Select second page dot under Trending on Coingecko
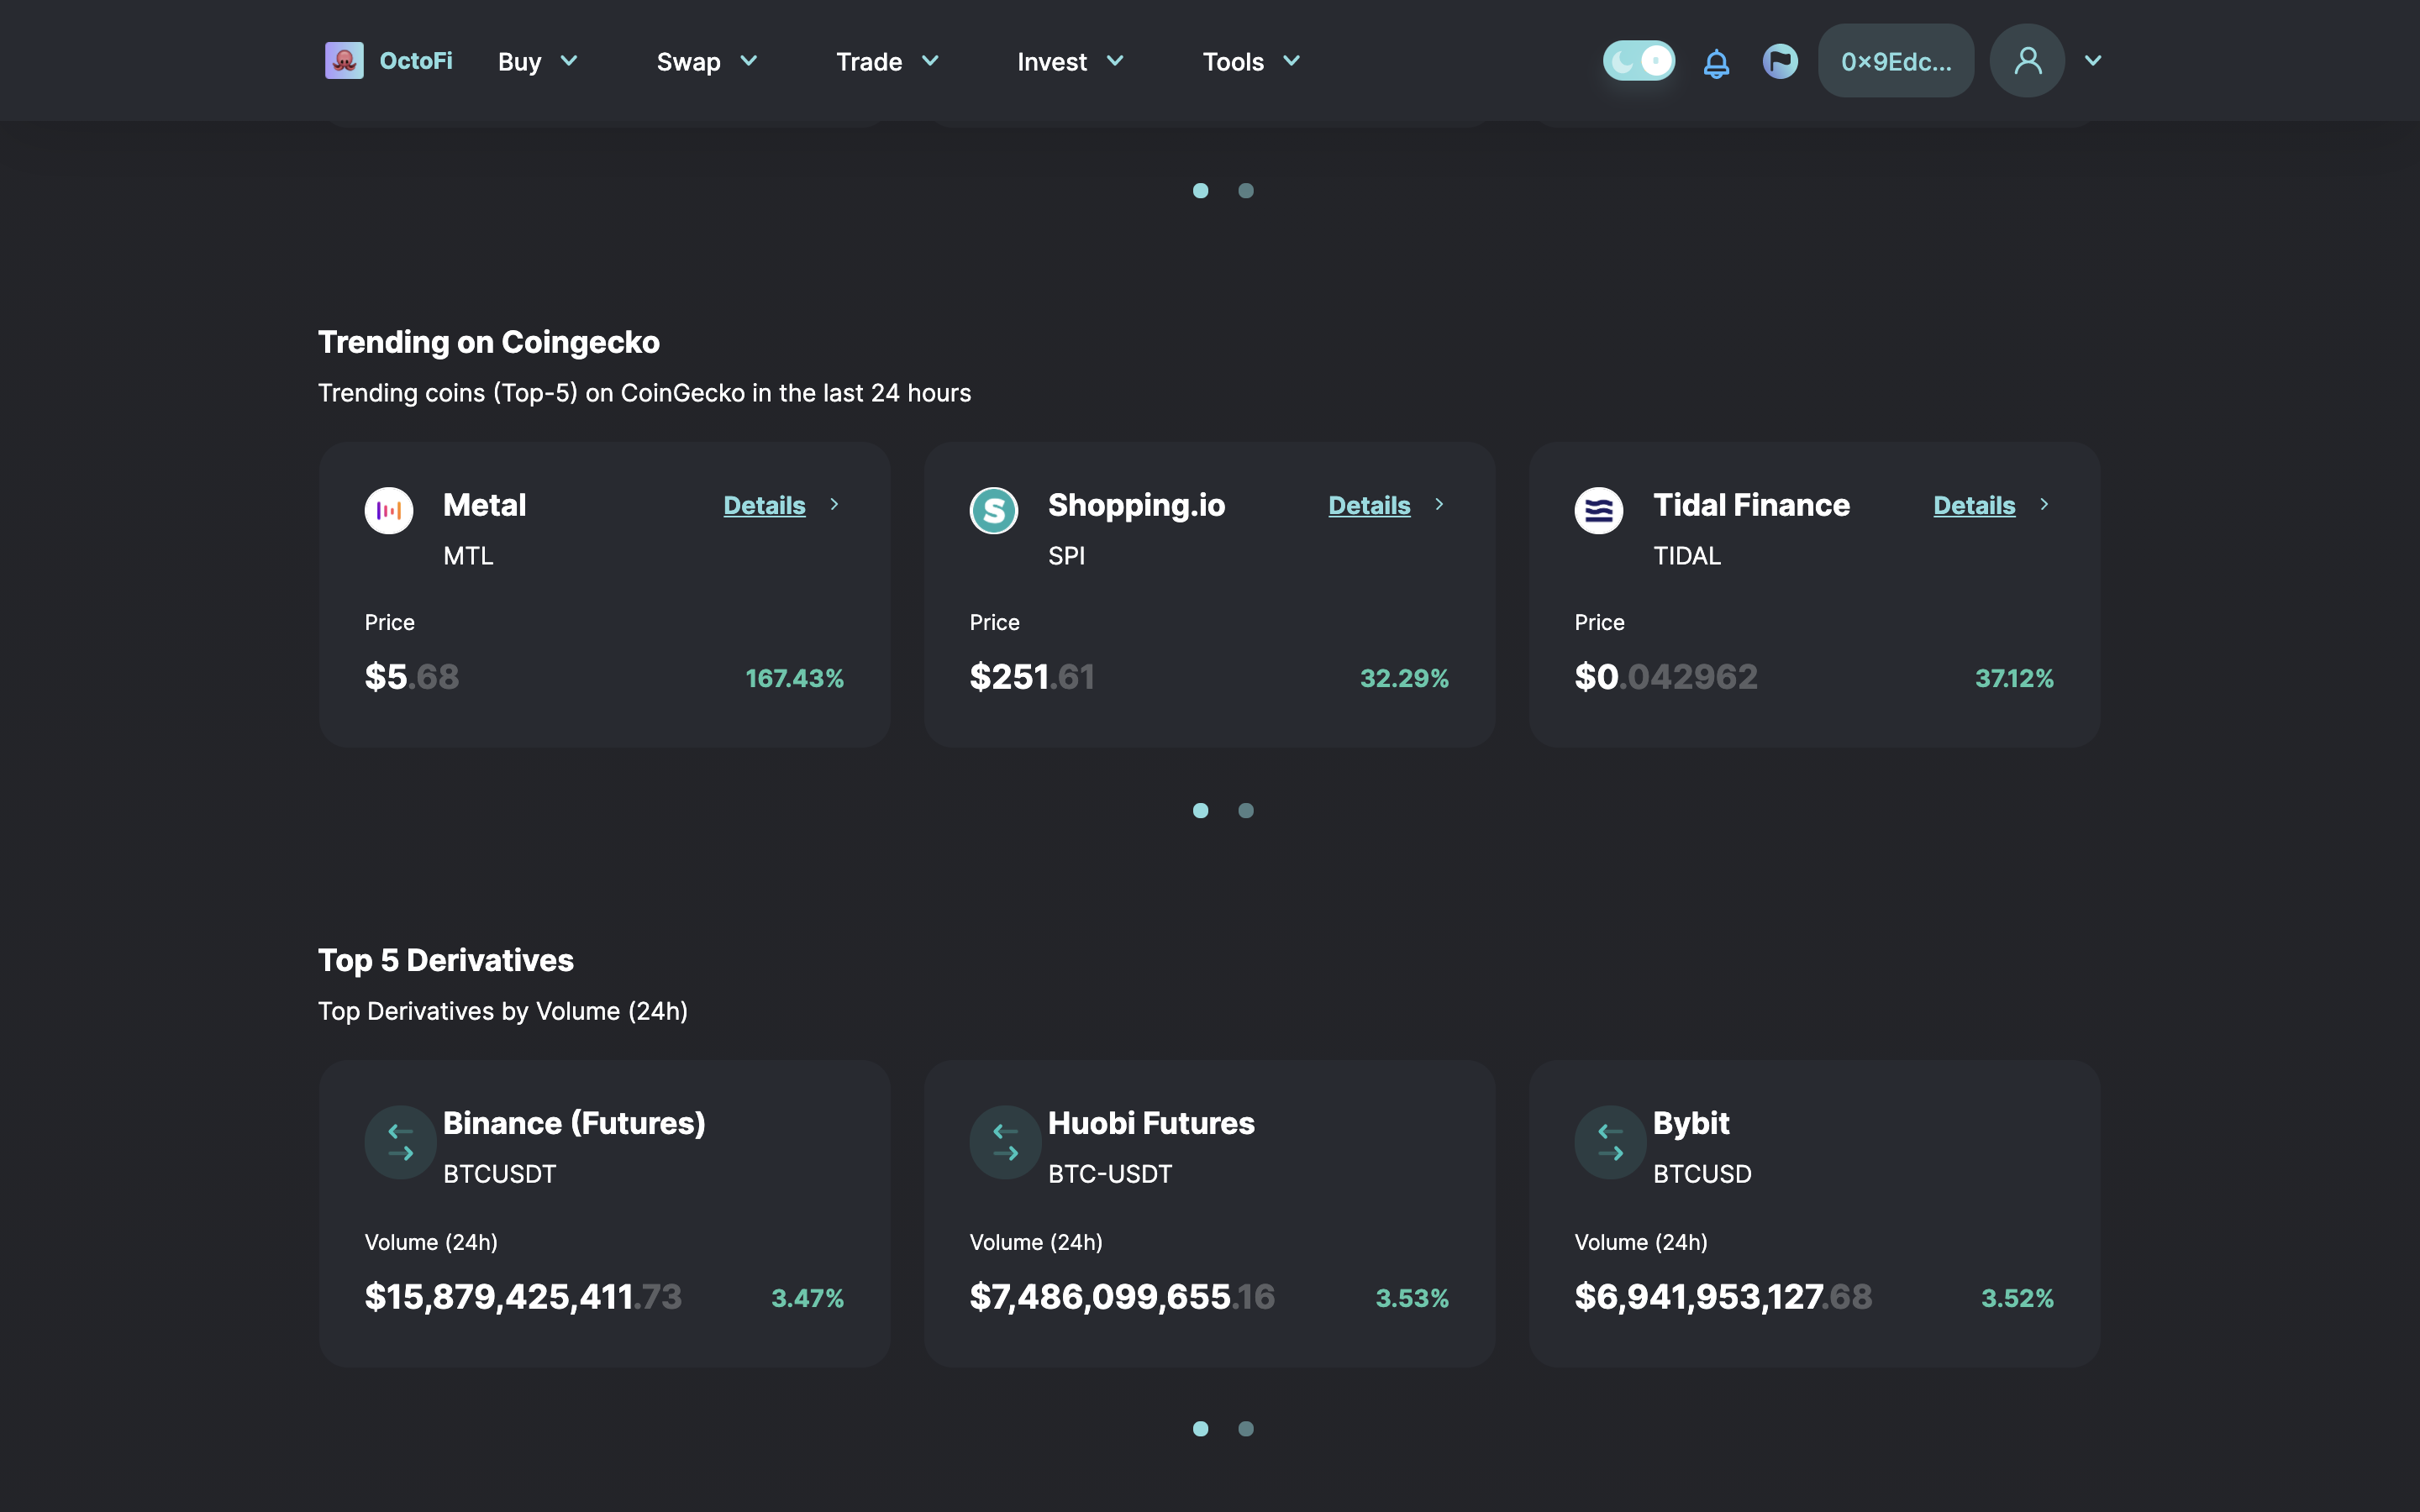The width and height of the screenshot is (2420, 1512). pos(1246,811)
